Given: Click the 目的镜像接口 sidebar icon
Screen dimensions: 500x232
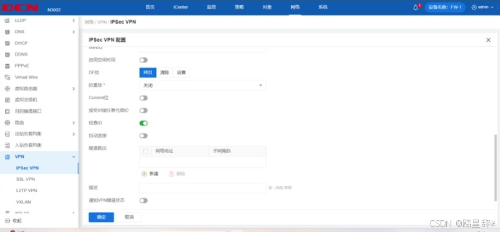Looking at the screenshot, I should [x=7, y=111].
